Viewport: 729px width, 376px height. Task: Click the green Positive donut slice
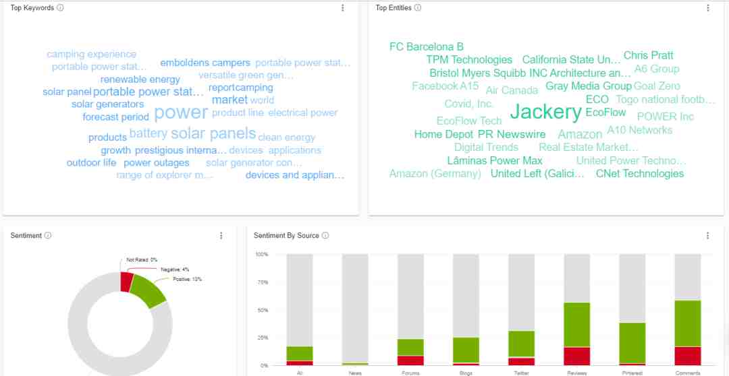tap(146, 291)
